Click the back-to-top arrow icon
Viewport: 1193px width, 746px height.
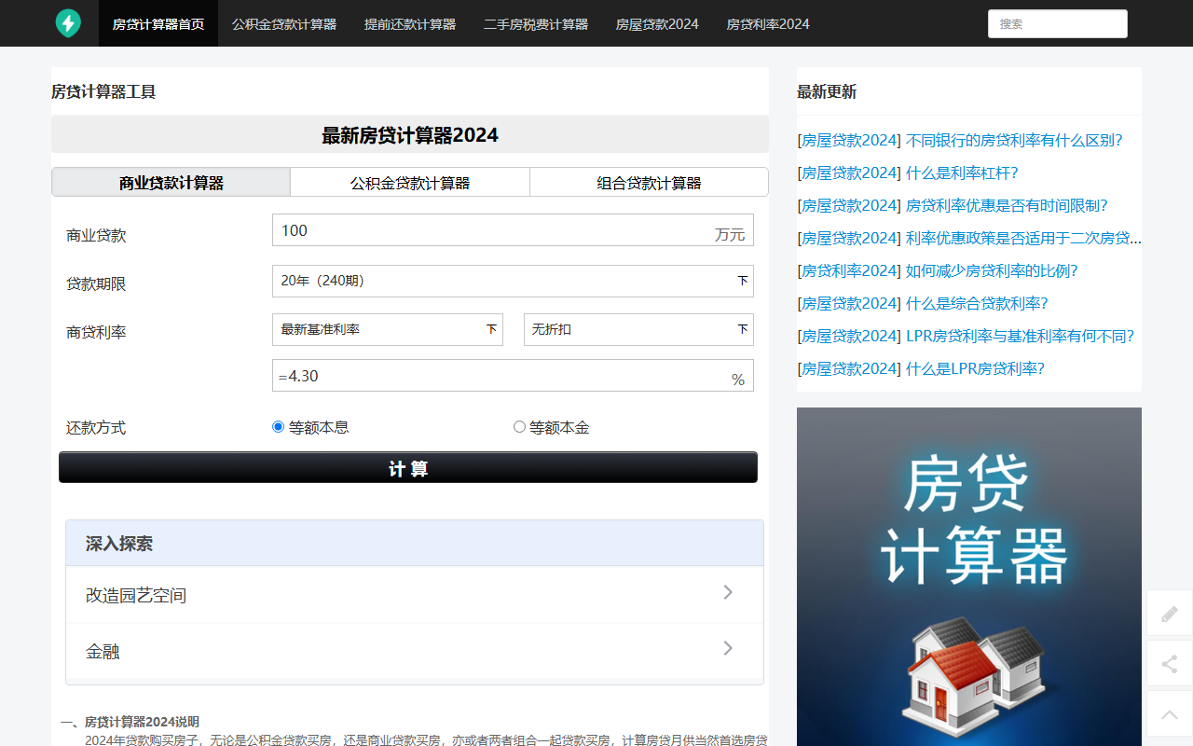coord(1170,715)
